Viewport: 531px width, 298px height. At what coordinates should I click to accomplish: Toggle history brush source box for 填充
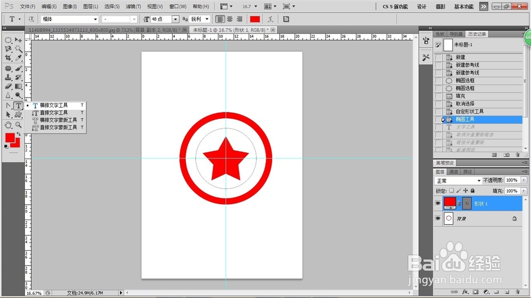pos(439,96)
